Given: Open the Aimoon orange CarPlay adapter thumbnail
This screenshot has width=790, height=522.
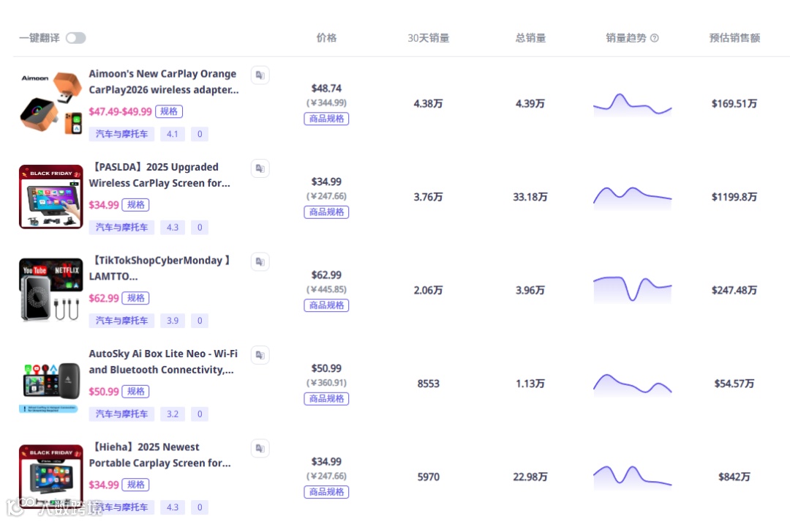Looking at the screenshot, I should [x=51, y=103].
